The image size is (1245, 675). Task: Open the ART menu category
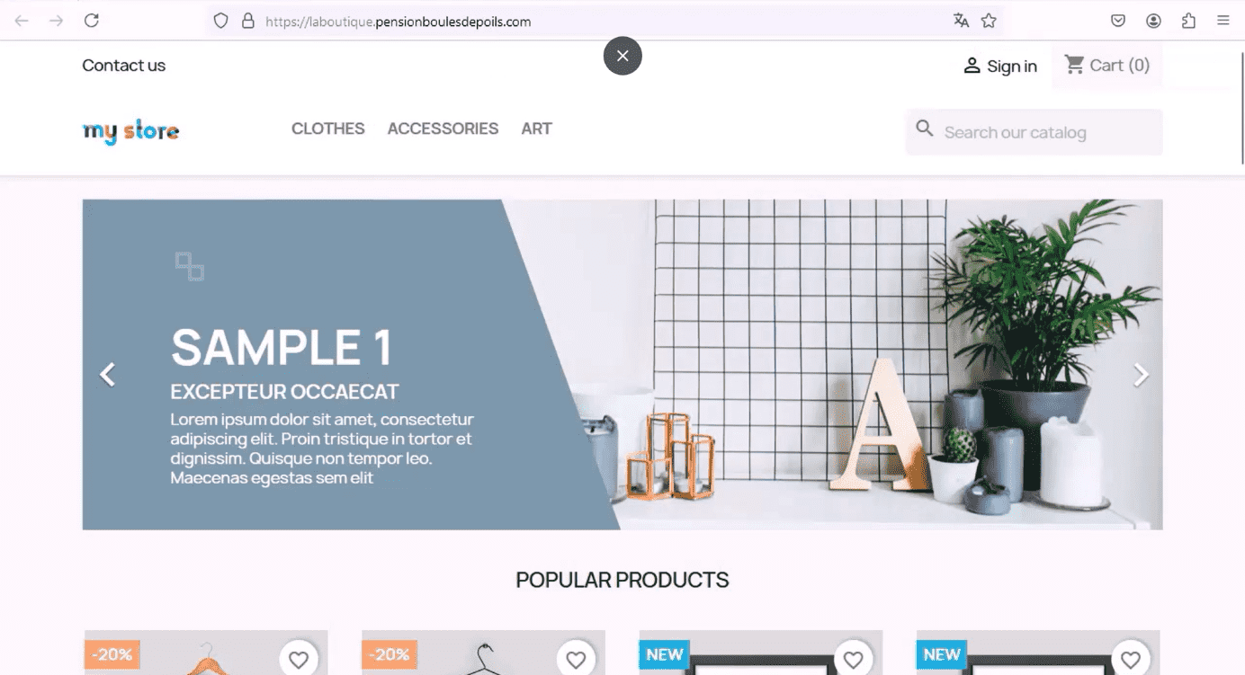pos(536,129)
